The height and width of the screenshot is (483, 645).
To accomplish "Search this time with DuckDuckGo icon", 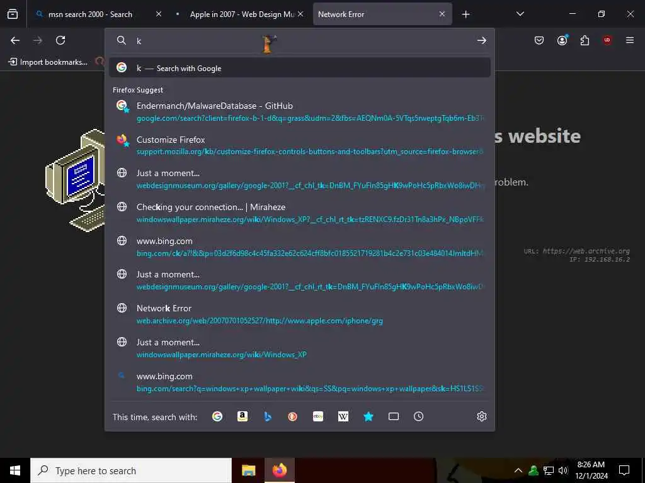I will click(292, 416).
